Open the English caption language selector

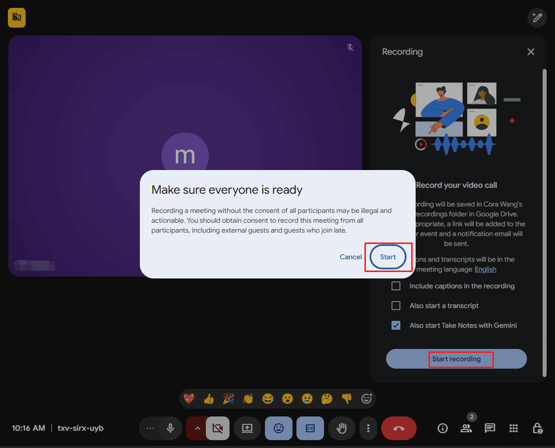[486, 269]
